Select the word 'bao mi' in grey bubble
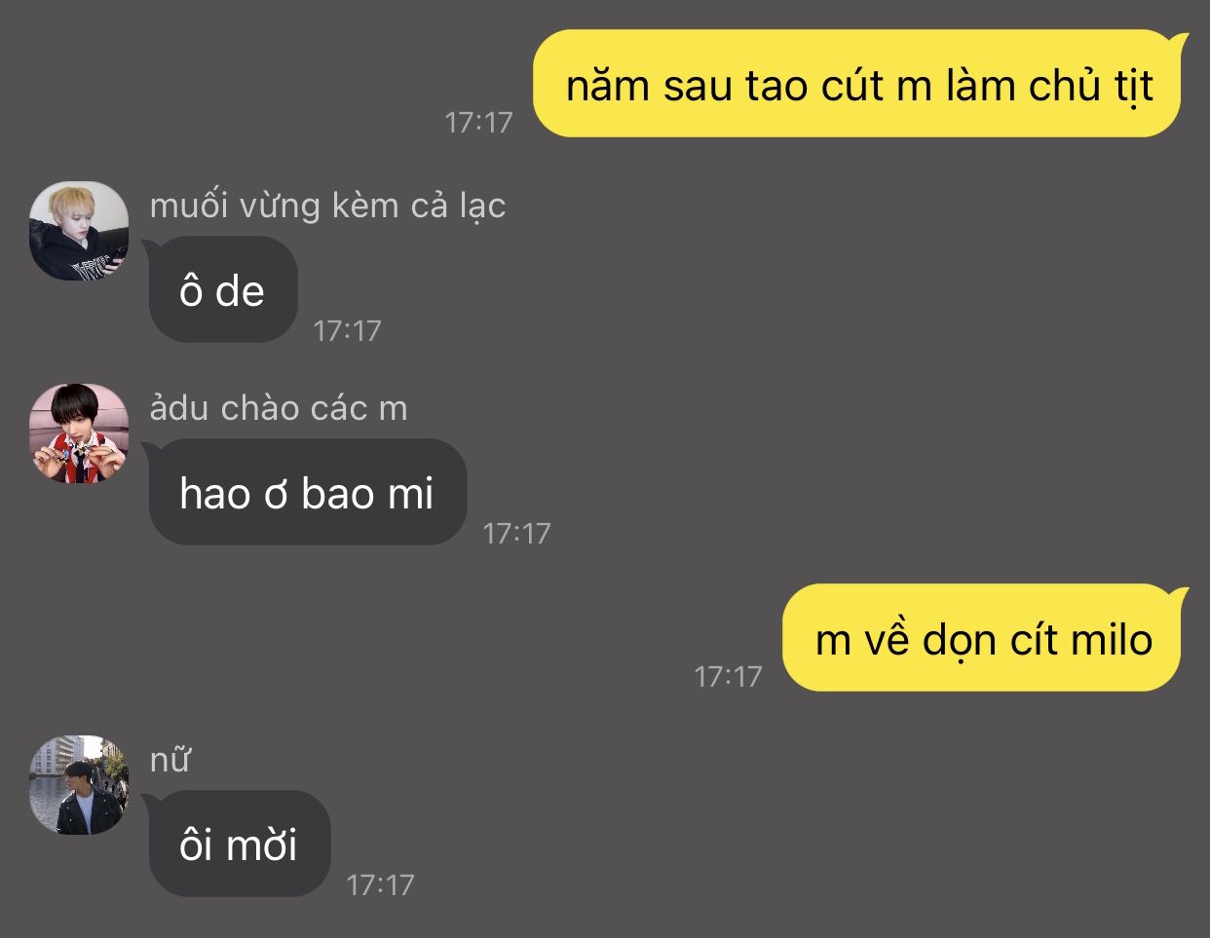 pyautogui.click(x=367, y=494)
